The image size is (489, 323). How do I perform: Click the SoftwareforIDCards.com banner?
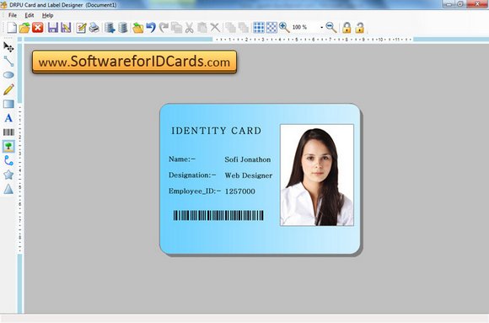tap(134, 62)
